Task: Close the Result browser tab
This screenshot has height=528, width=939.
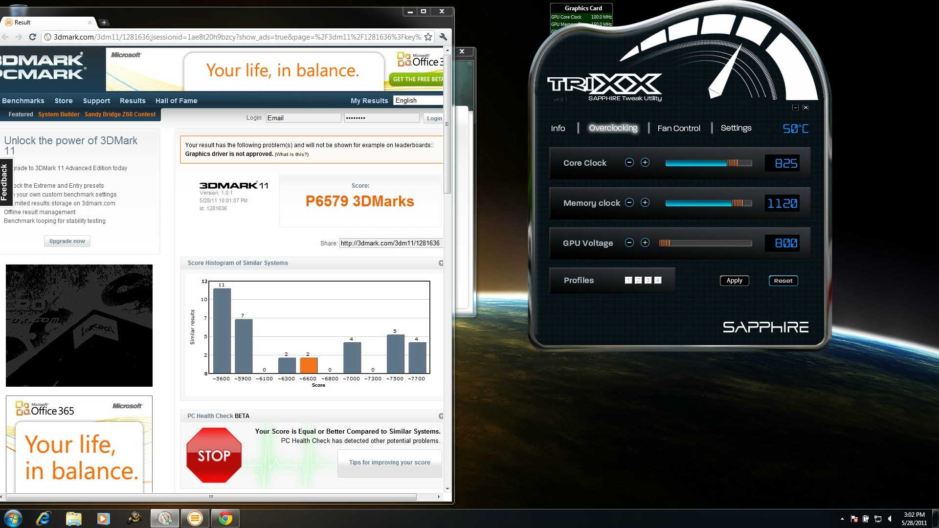Action: [90, 22]
